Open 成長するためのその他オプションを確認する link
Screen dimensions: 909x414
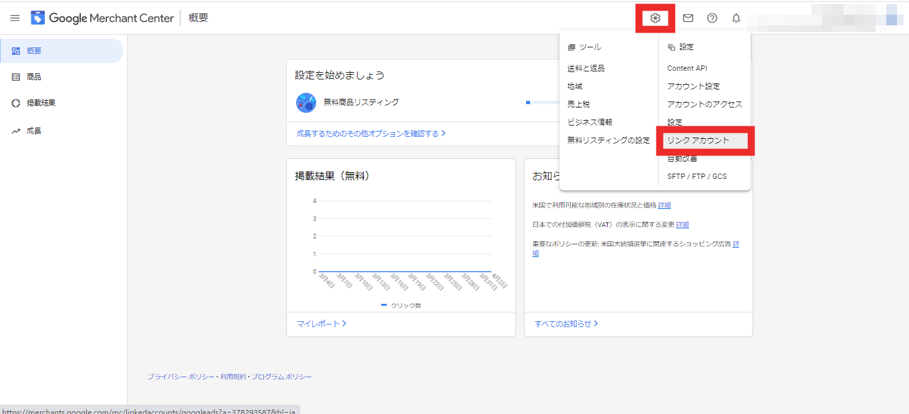point(371,134)
